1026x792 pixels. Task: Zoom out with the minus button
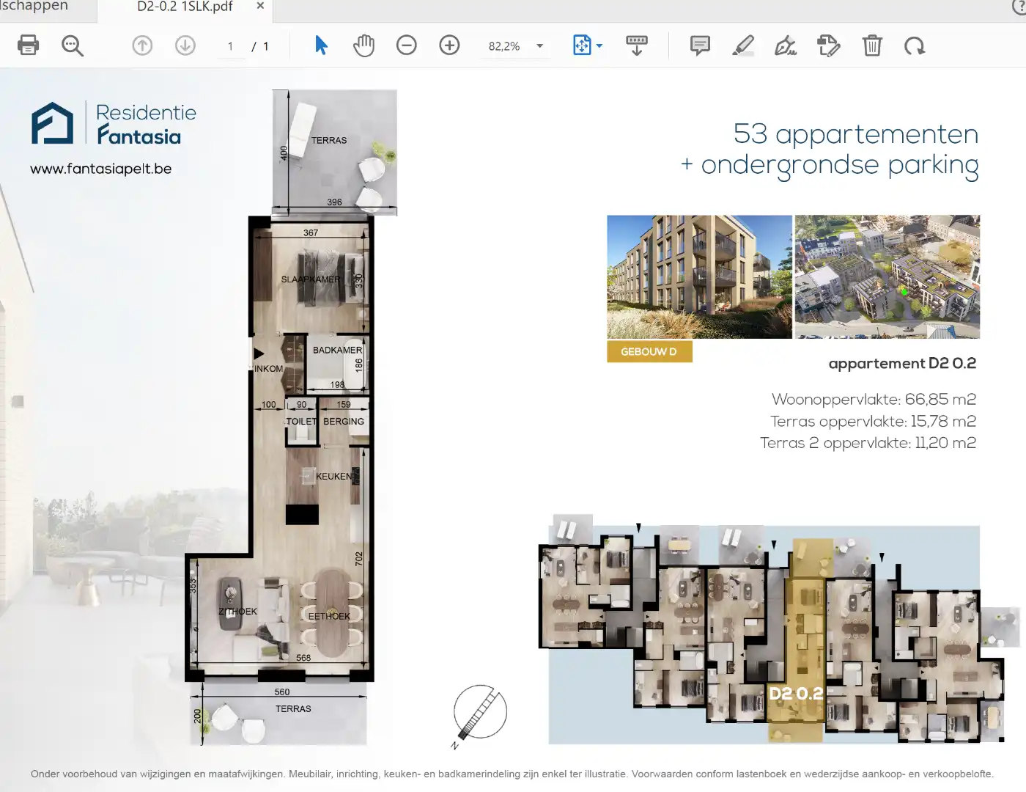point(406,45)
